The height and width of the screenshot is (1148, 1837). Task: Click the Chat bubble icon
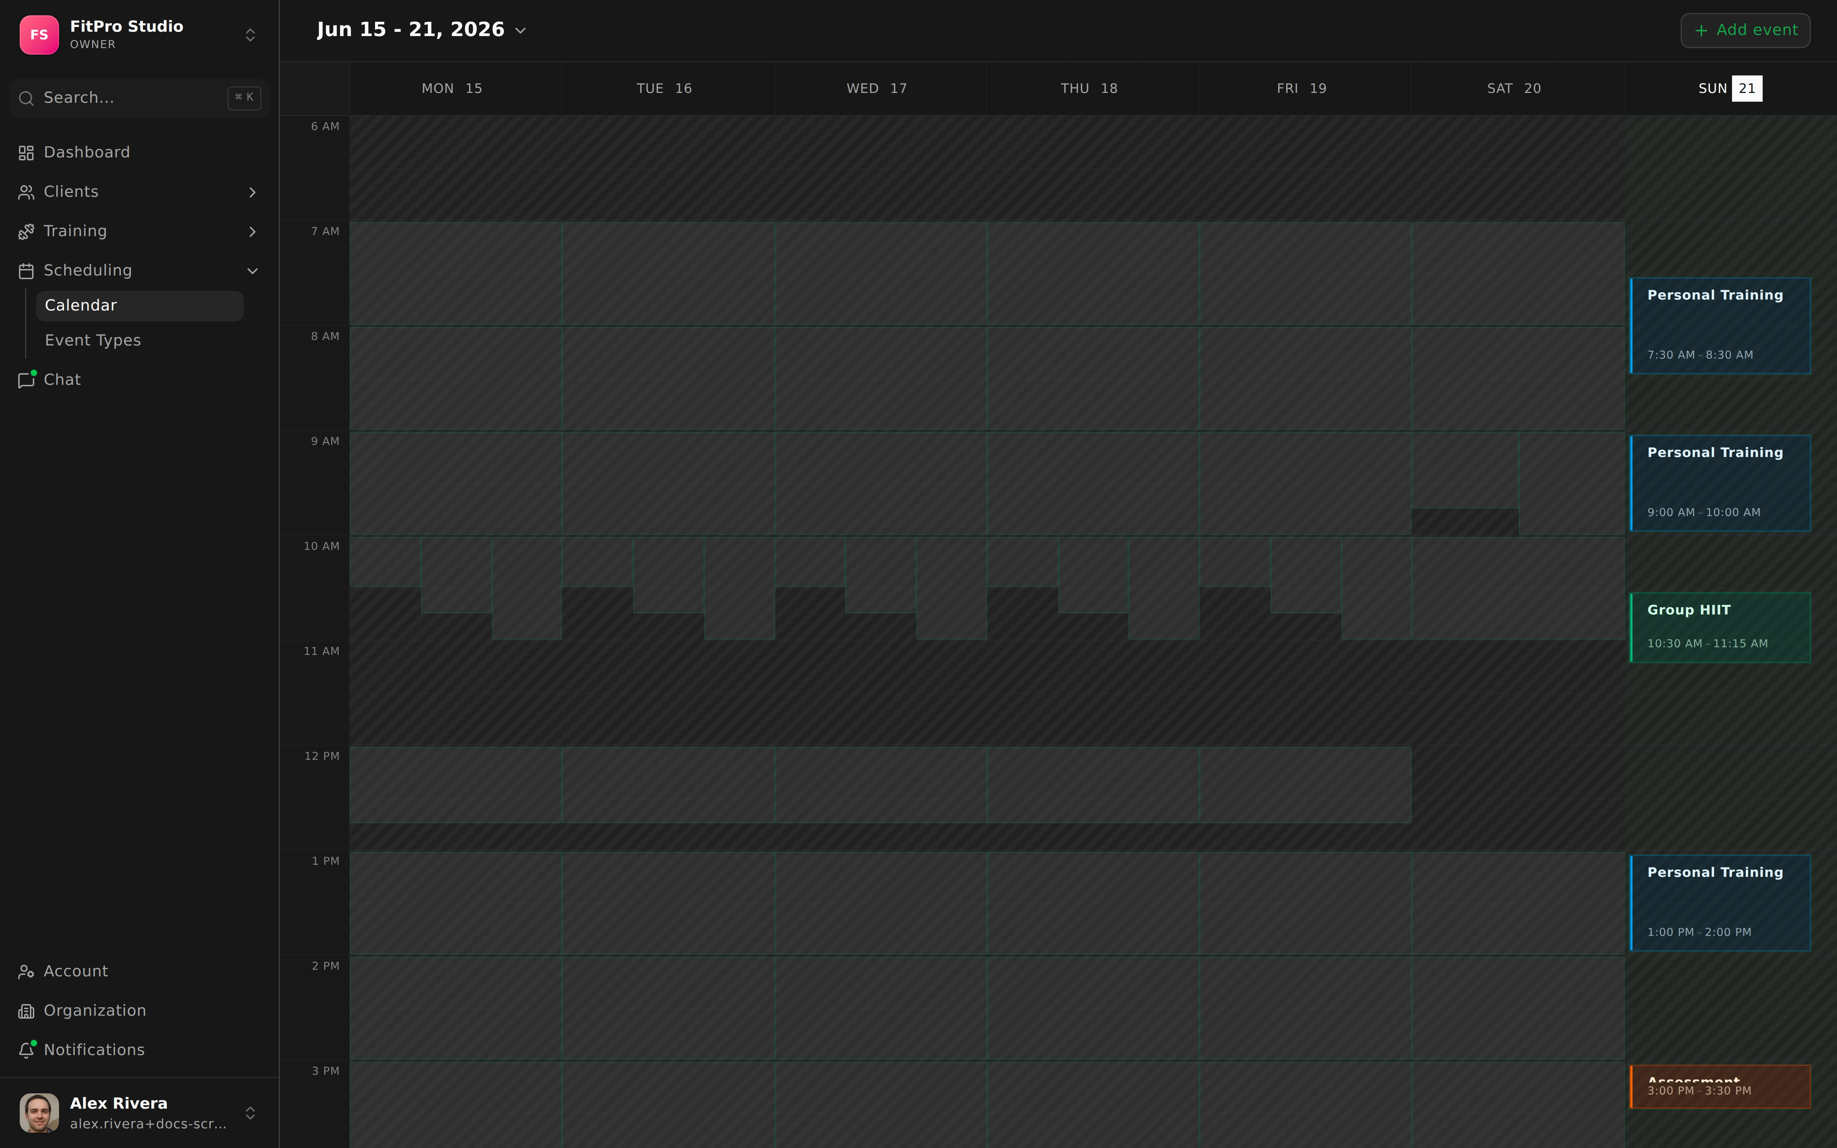[x=27, y=380]
